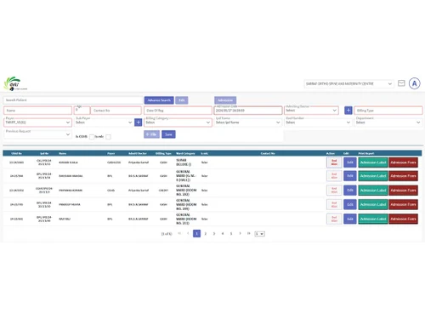Image resolution: width=425 pixels, height=319 pixels.
Task: Focus the Date Of Reg field
Action: coord(178,111)
